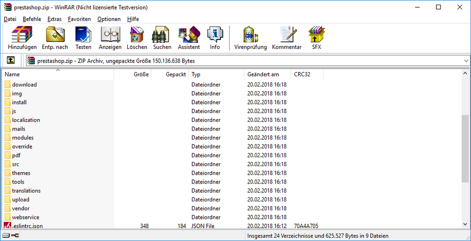The image size is (471, 241).
Task: Launch the Assistent wizard
Action: 189,38
